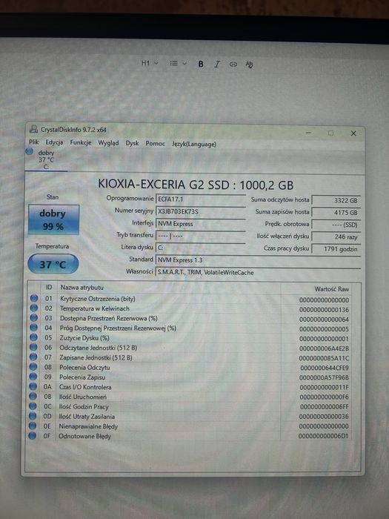Open the Wygląd menu
This screenshot has height=519, width=389.
(108, 143)
